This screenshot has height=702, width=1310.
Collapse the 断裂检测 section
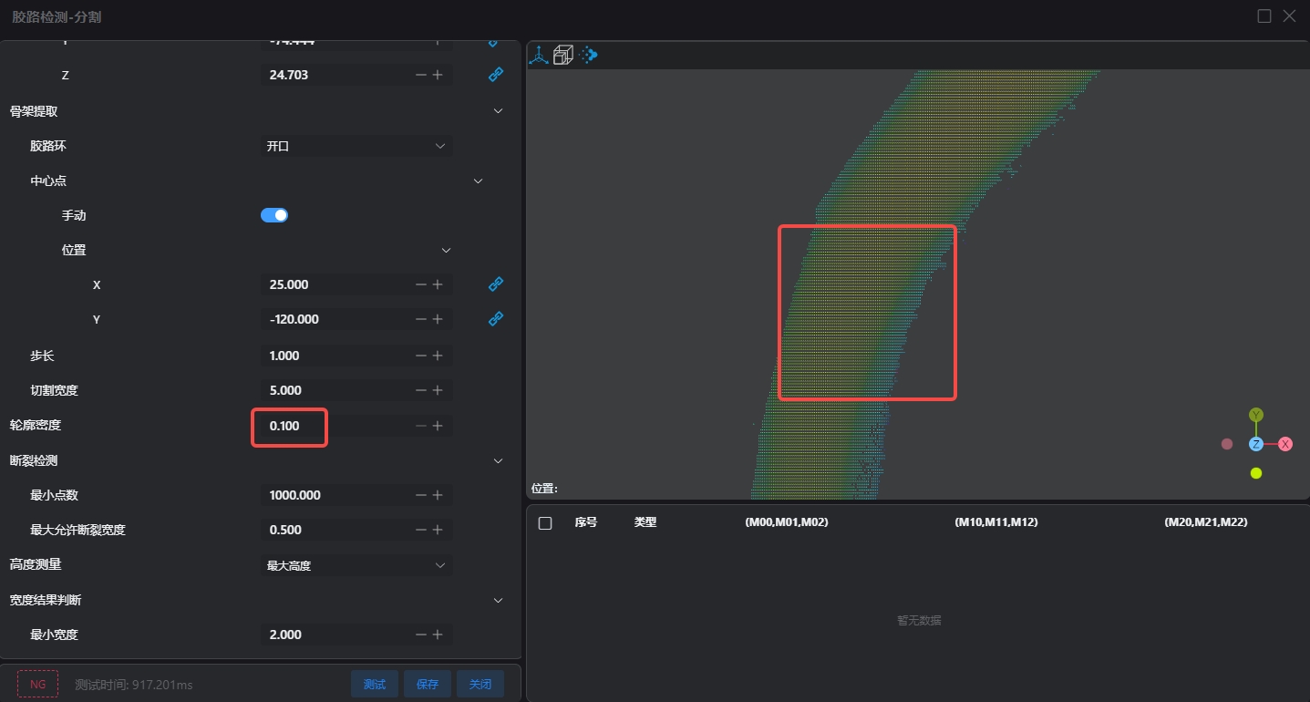coord(498,461)
